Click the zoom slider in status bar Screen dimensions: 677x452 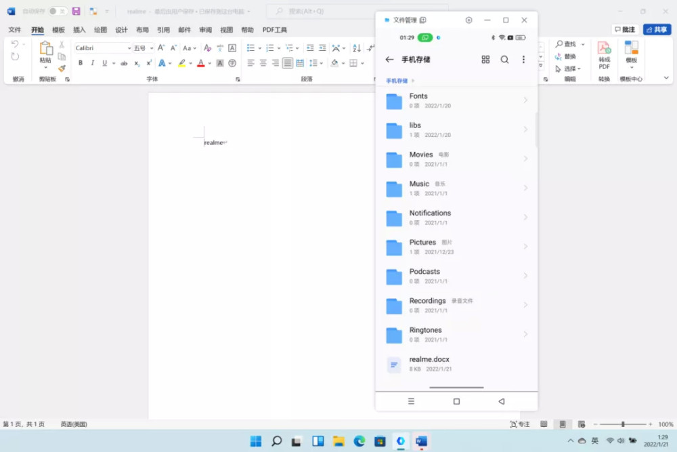point(623,424)
